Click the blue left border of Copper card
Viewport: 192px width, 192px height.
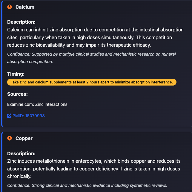(x=2, y=162)
